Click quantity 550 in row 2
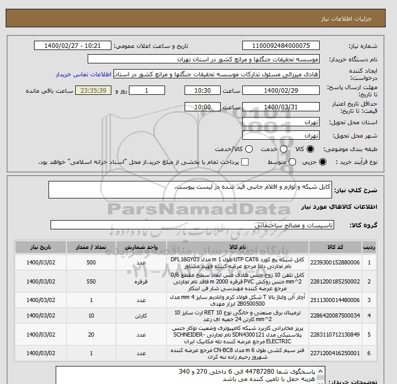The width and height of the screenshot is (397, 384). pyautogui.click(x=91, y=281)
